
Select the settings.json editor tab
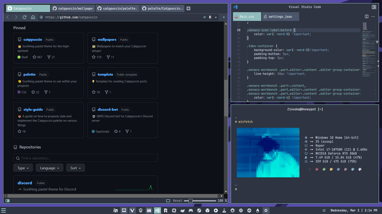tap(280, 17)
